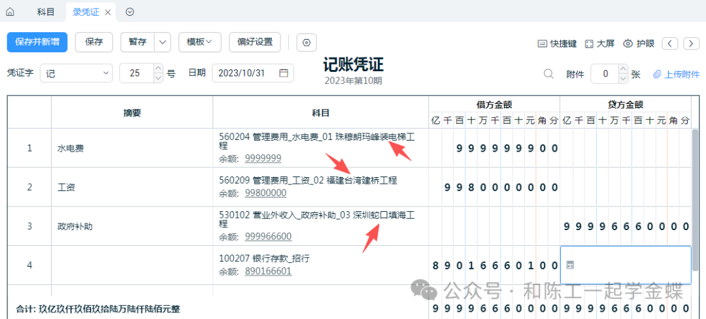Screen dimensions: 706x319
Task: Open the 模板 dropdown menu
Action: [199, 42]
